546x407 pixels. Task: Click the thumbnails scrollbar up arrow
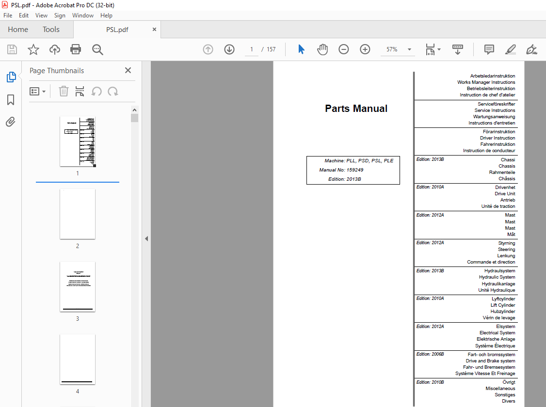click(x=134, y=110)
